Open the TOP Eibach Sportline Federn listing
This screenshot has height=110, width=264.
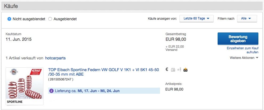pos(103,72)
